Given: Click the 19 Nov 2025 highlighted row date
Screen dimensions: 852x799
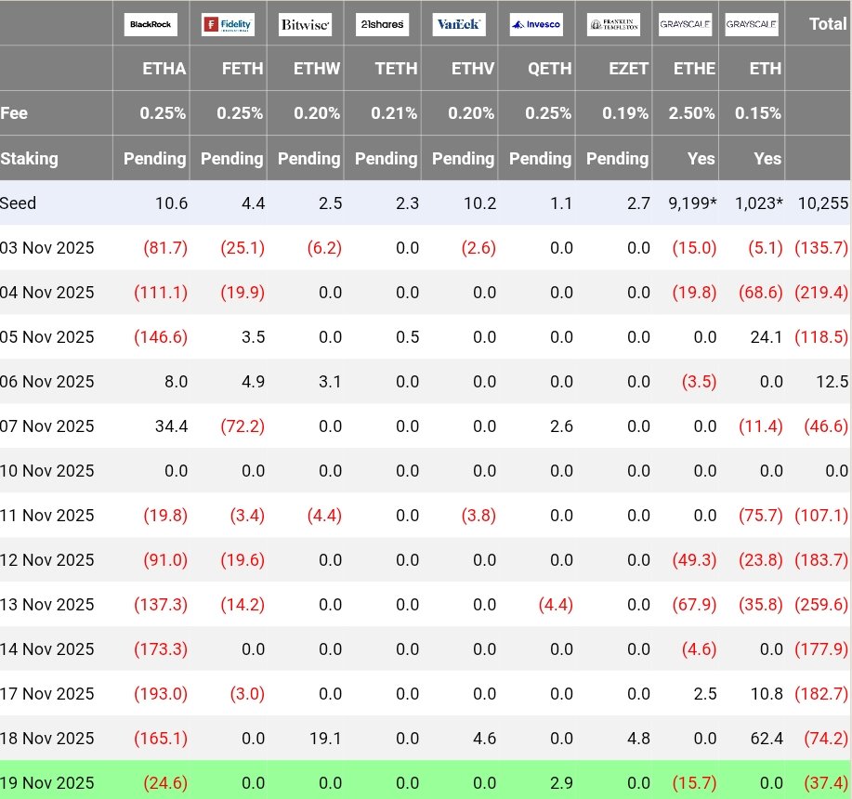Looking at the screenshot, I should coord(47,783).
